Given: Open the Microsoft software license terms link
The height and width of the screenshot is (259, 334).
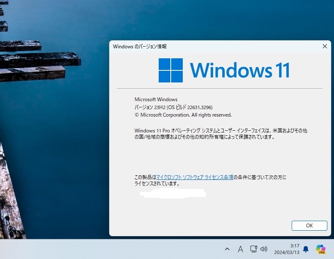Looking at the screenshot, I should pyautogui.click(x=195, y=177).
